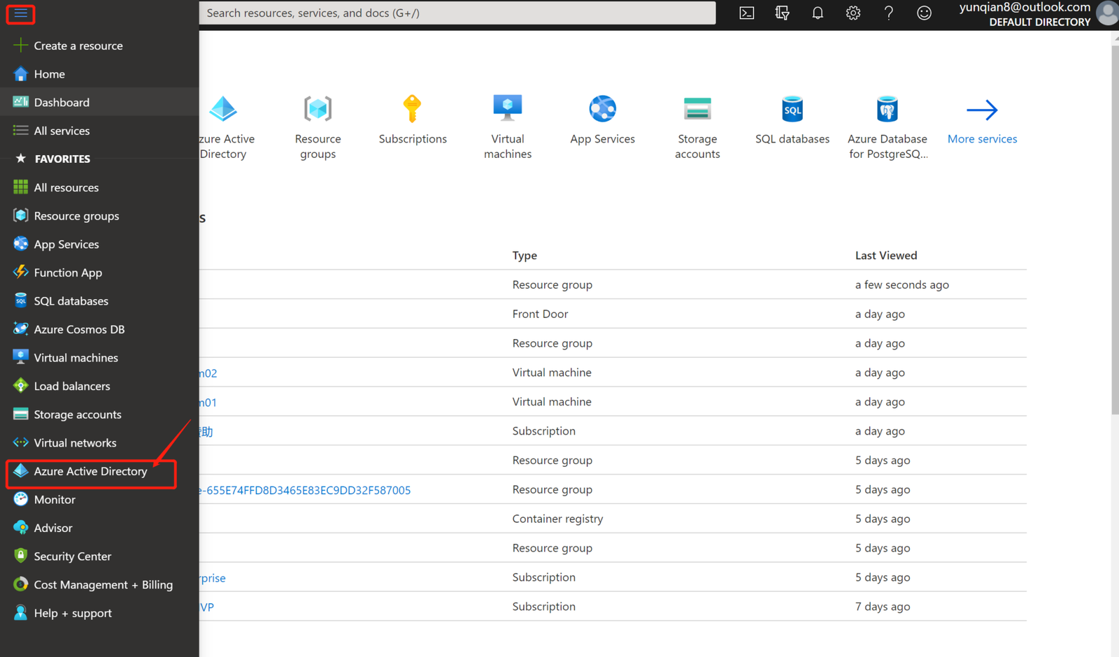Open the Virtual machines service tile
This screenshot has width=1119, height=657.
click(x=508, y=127)
